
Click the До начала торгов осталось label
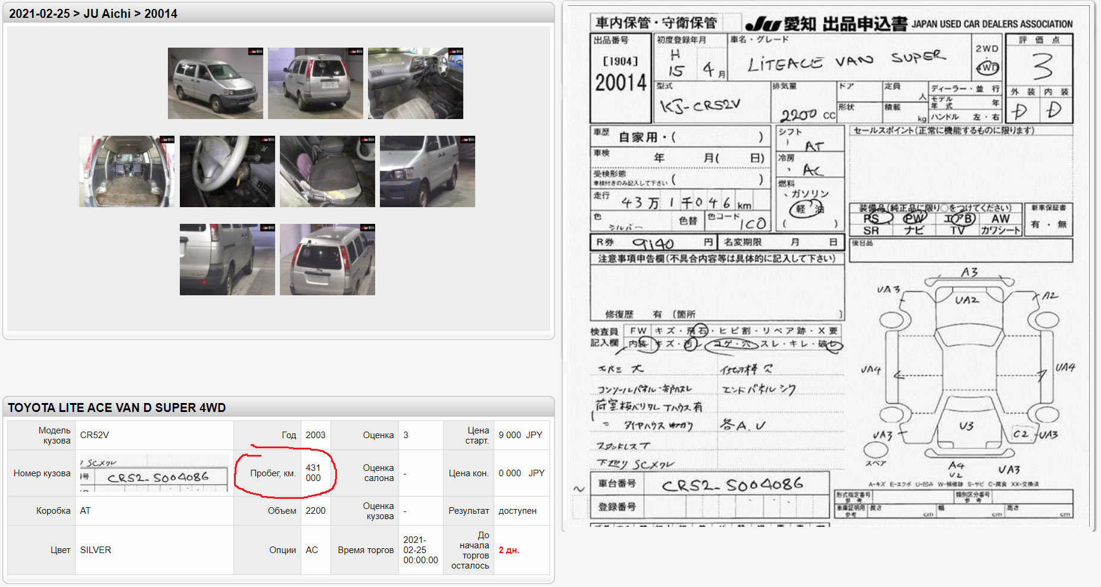point(470,550)
